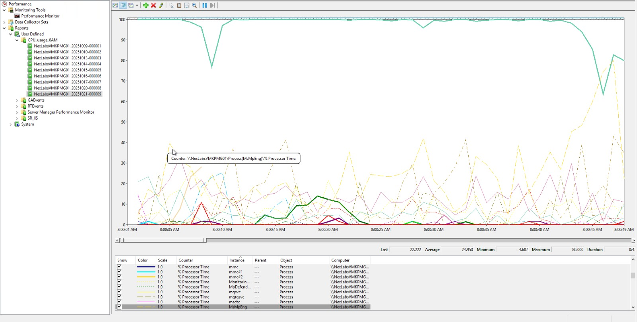This screenshot has width=637, height=322.
Task: Sort by the Computer column header
Action: (x=350, y=260)
